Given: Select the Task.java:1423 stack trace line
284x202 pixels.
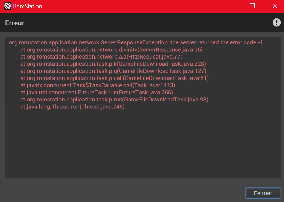Looking at the screenshot, I should coord(98,85).
